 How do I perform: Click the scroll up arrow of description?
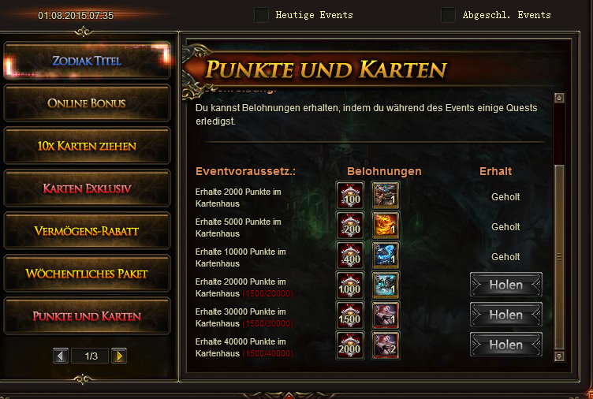tap(559, 98)
